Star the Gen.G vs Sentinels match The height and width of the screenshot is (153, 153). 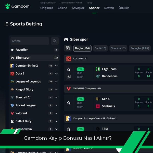pos(69,103)
